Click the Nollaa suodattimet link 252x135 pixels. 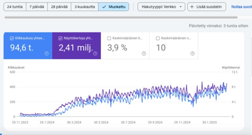tap(241, 7)
